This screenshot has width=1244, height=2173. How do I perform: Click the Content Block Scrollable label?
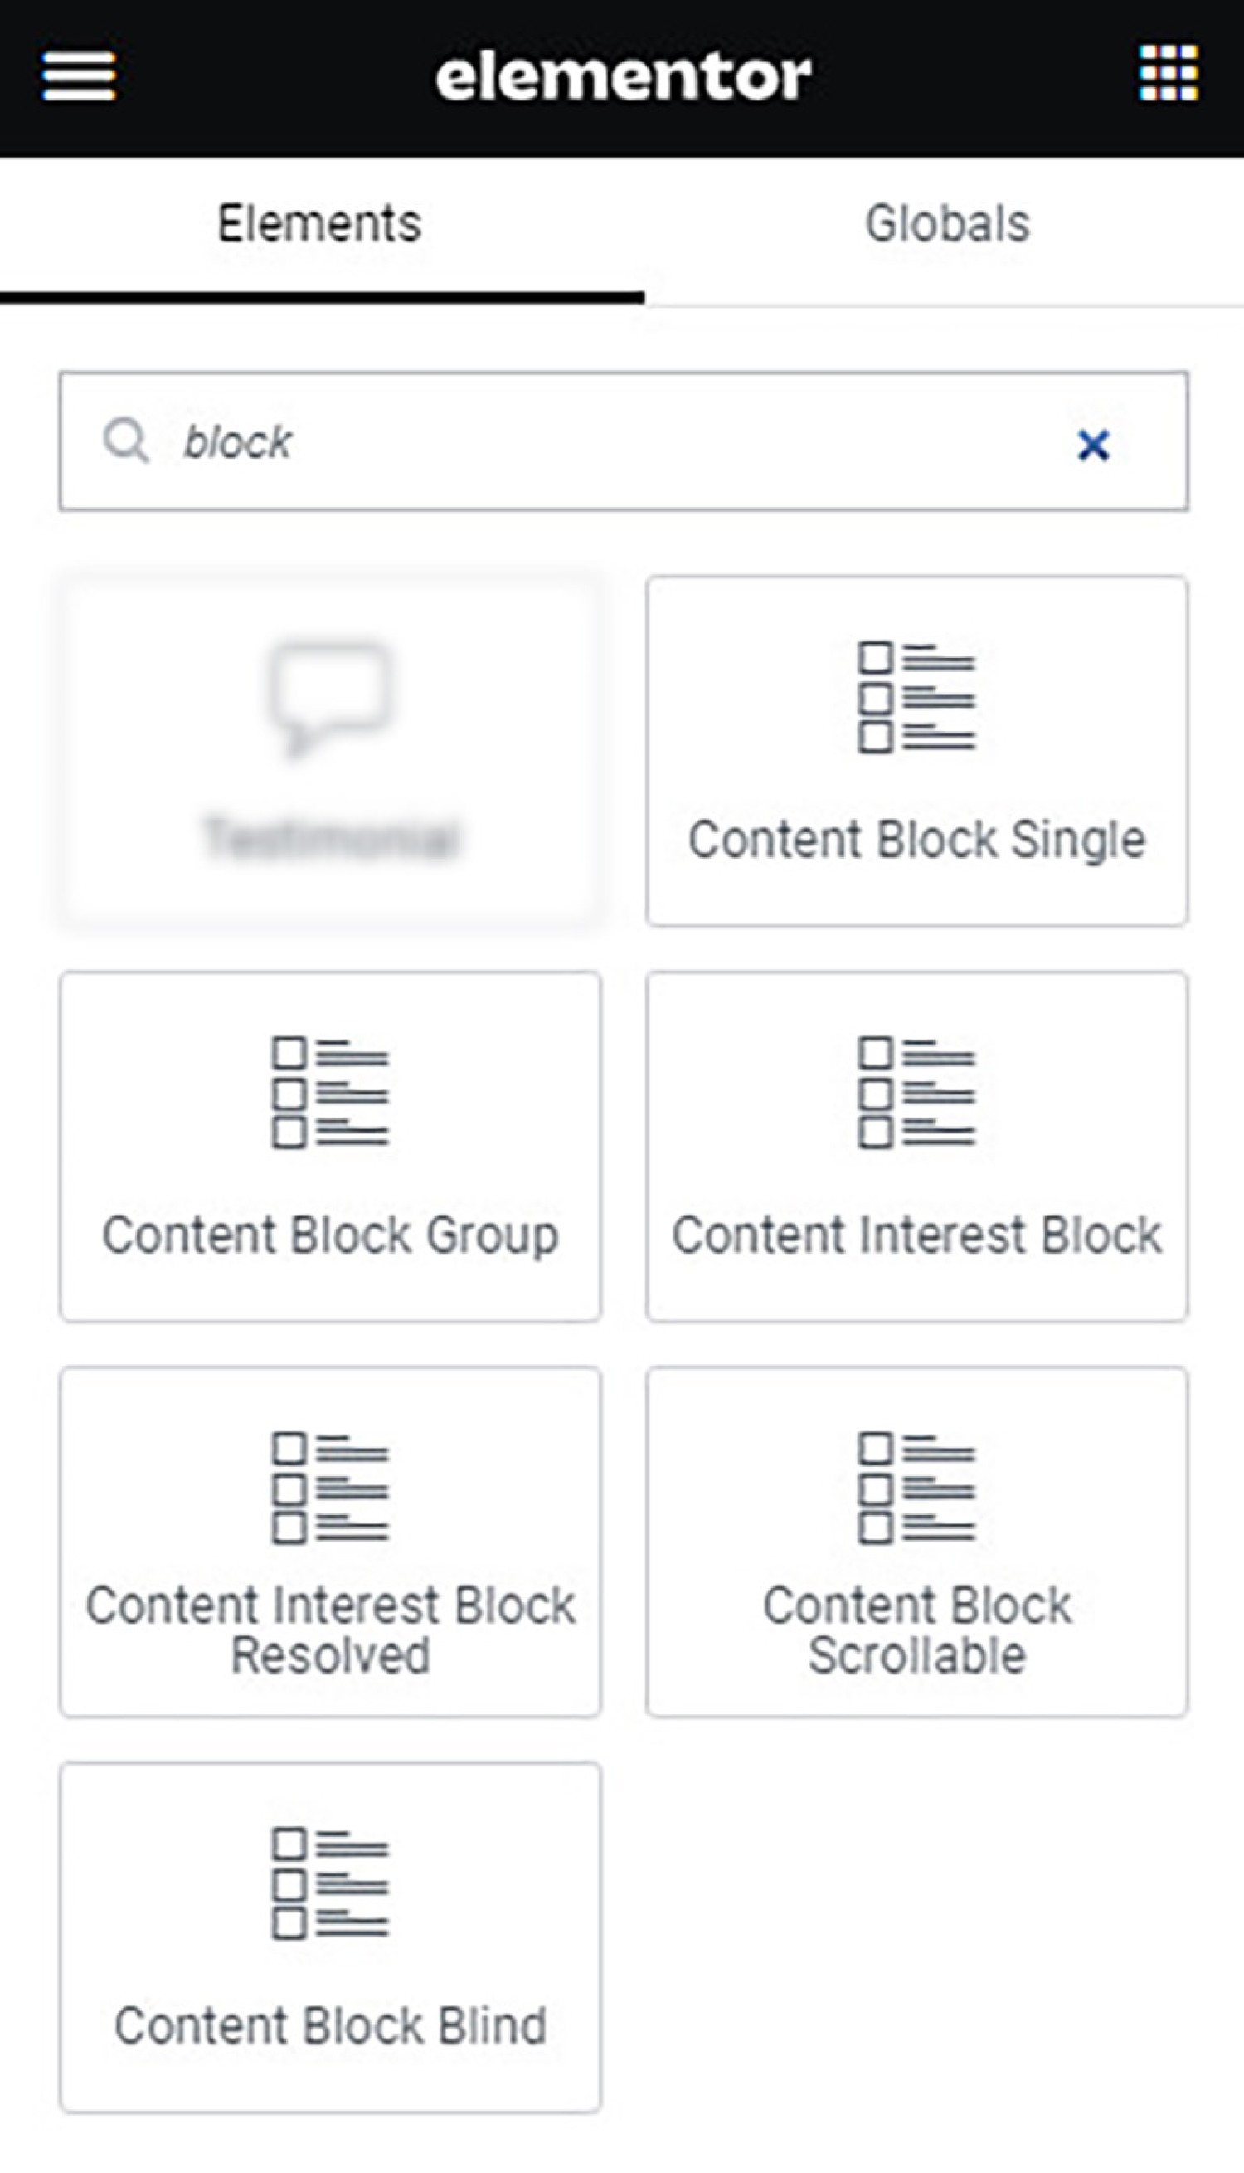tap(916, 1630)
